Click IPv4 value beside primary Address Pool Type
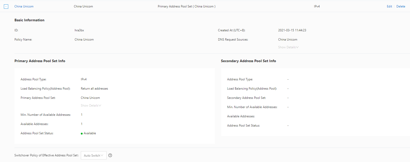 (x=84, y=79)
